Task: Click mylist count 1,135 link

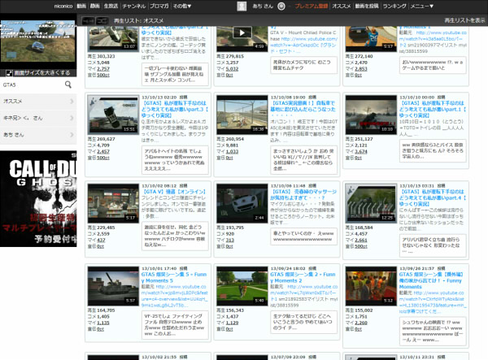Action: click(103, 323)
